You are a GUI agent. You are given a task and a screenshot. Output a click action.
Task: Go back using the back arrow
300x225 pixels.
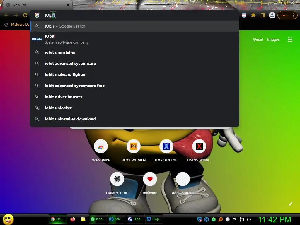(x=6, y=15)
